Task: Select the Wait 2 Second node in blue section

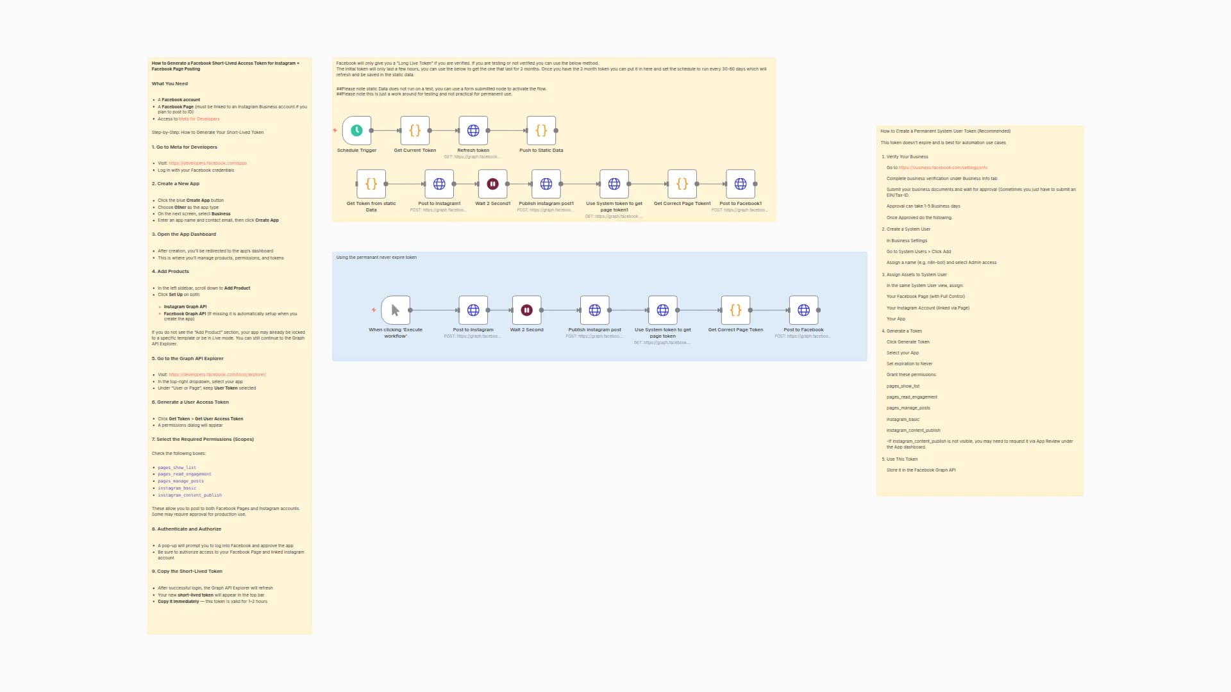Action: (526, 310)
